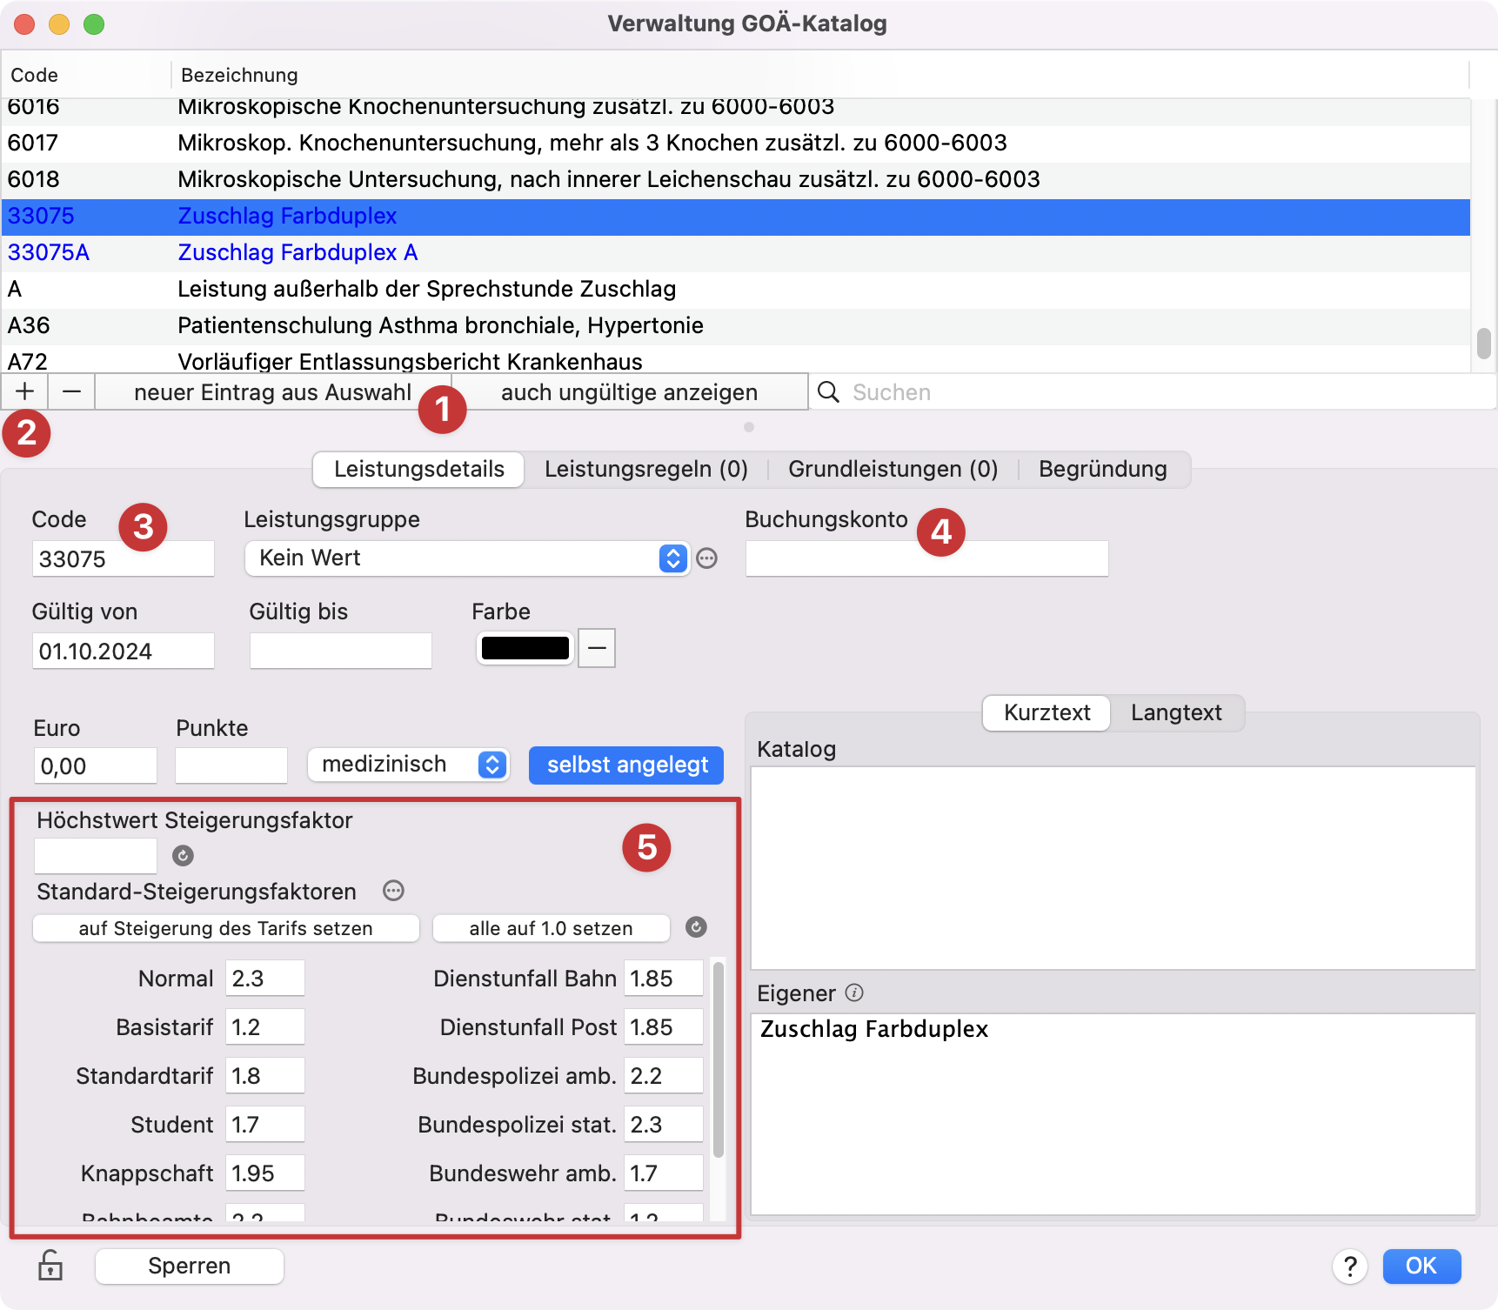Image resolution: width=1498 pixels, height=1310 pixels.
Task: Sort by the Bezeichnung column header
Action: [x=819, y=75]
